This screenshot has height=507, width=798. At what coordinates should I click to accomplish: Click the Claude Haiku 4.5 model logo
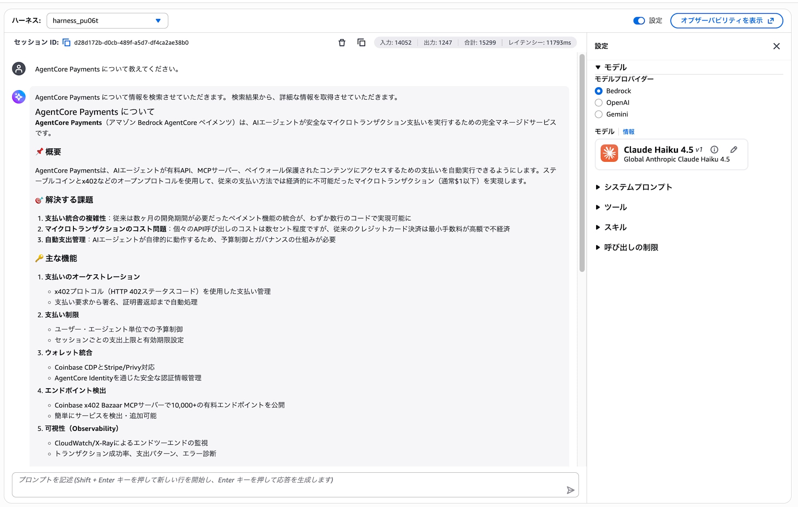tap(609, 153)
